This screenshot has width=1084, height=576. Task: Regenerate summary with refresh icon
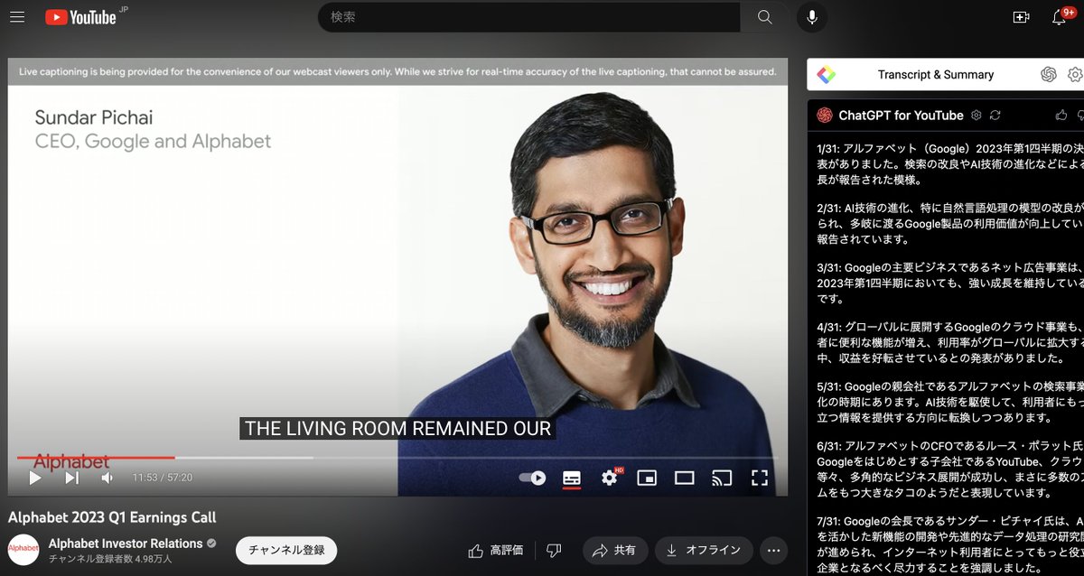coord(995,116)
